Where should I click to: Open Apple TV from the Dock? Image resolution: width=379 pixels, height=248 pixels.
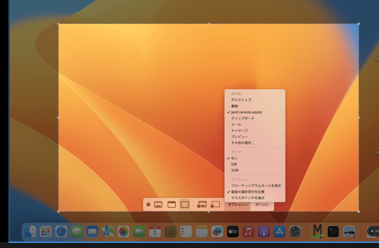click(233, 232)
